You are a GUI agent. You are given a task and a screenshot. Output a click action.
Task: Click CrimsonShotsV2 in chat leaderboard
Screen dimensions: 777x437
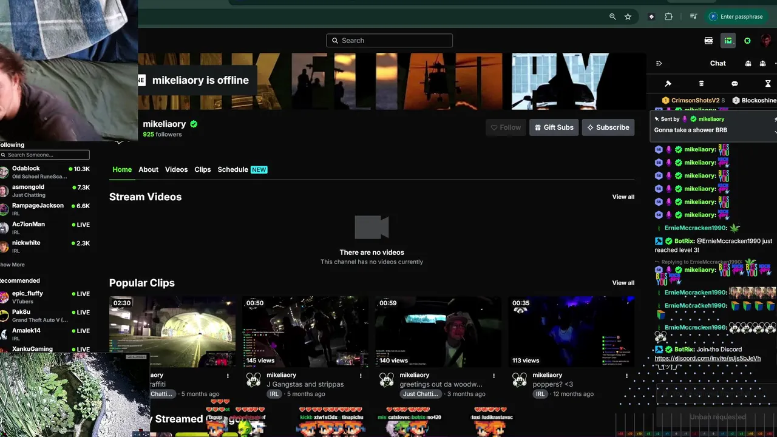pos(695,100)
